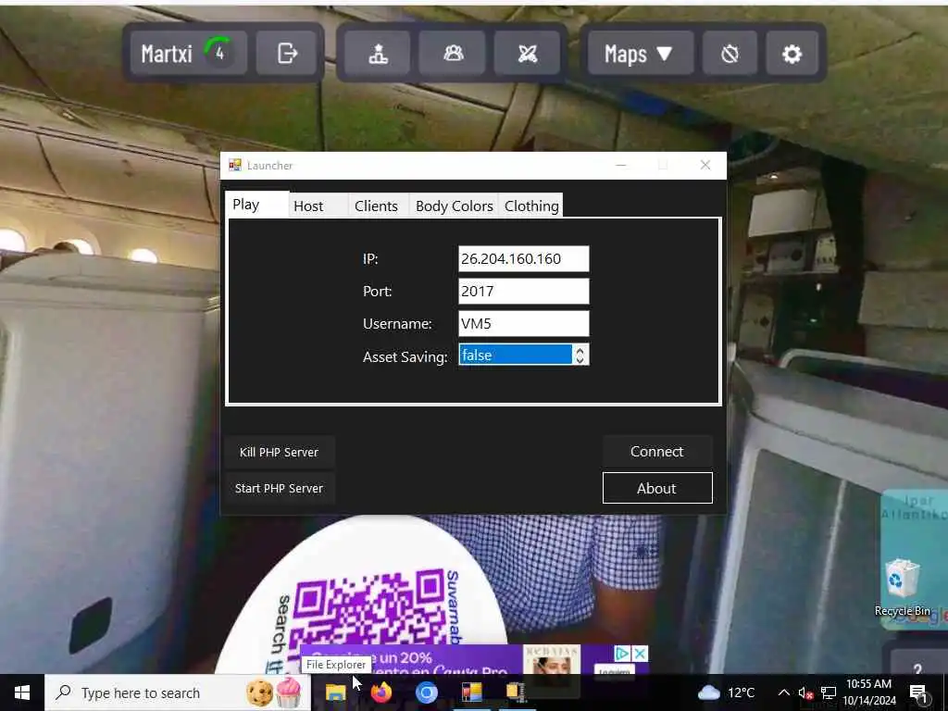948x711 pixels.
Task: Click Kill PHP Server button
Action: [279, 452]
